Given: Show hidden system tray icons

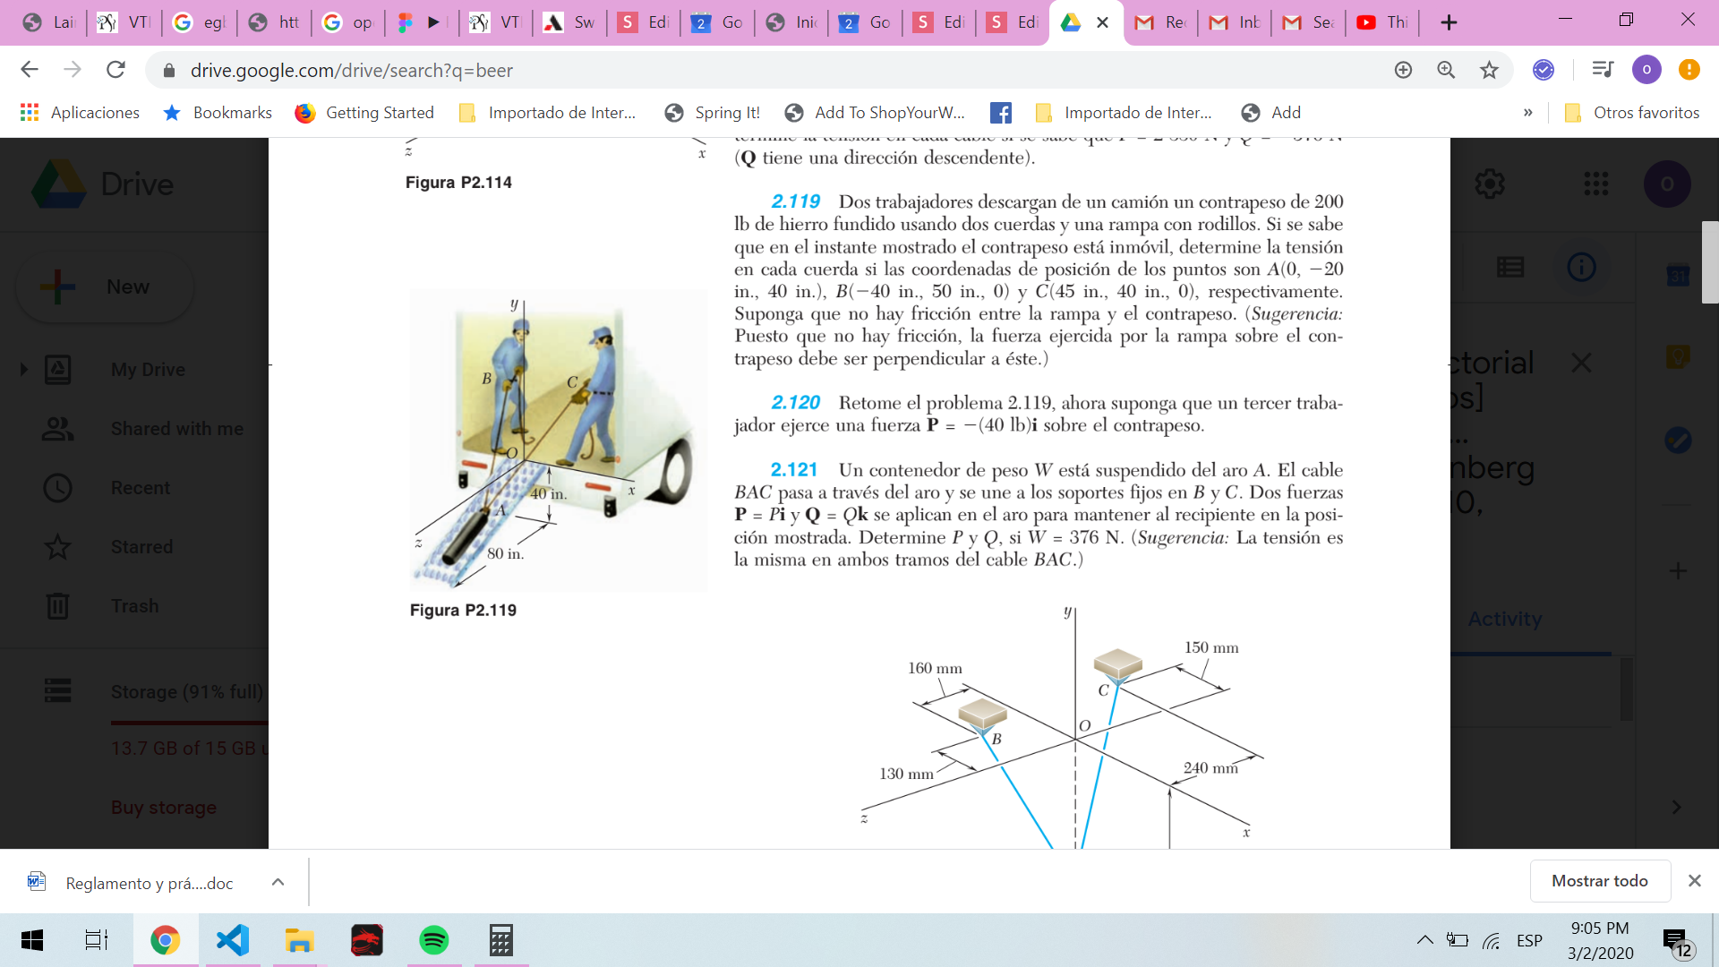Looking at the screenshot, I should 1424,940.
